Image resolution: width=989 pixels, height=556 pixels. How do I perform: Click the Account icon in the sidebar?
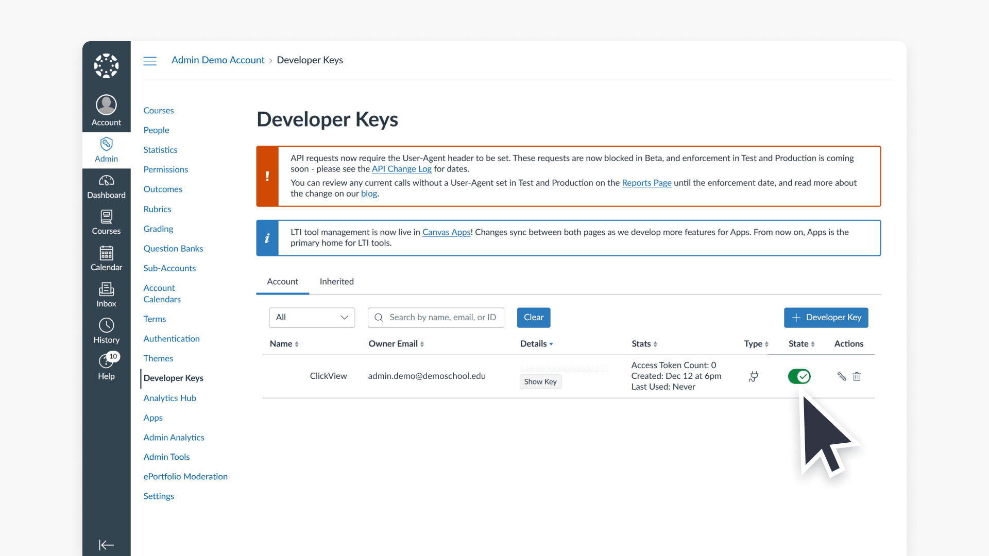106,110
